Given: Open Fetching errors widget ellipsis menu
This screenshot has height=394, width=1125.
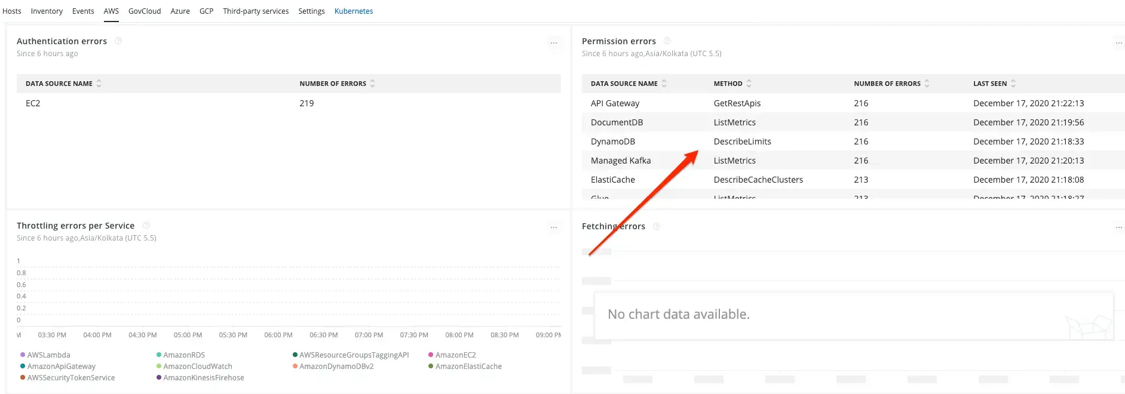Looking at the screenshot, I should point(1118,227).
